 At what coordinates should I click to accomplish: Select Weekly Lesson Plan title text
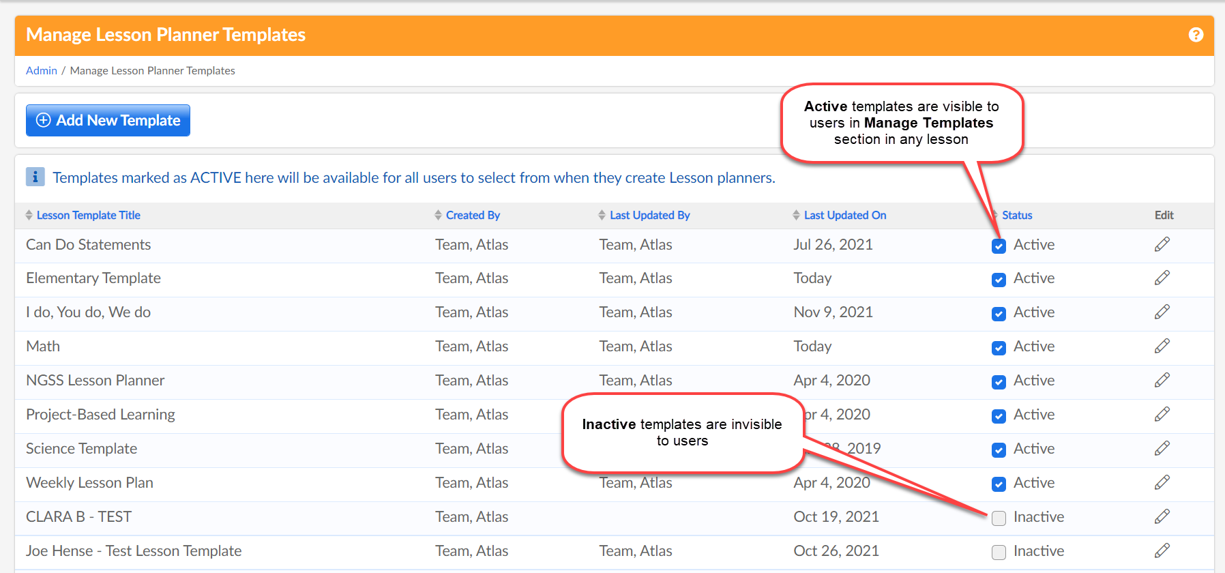(89, 483)
